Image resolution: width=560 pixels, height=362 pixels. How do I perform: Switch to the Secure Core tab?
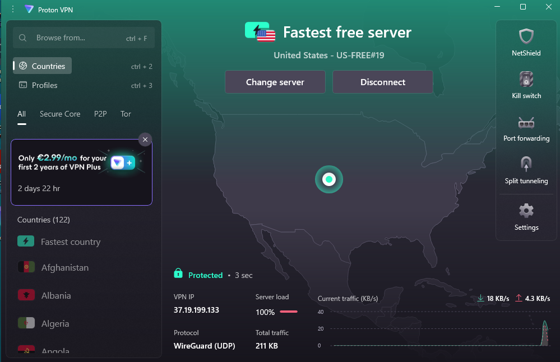(x=60, y=114)
